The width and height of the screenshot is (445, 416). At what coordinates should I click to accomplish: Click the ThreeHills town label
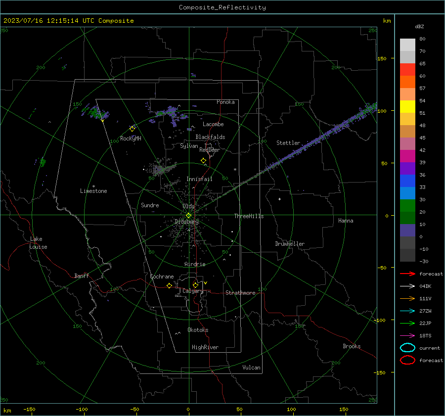249,216
